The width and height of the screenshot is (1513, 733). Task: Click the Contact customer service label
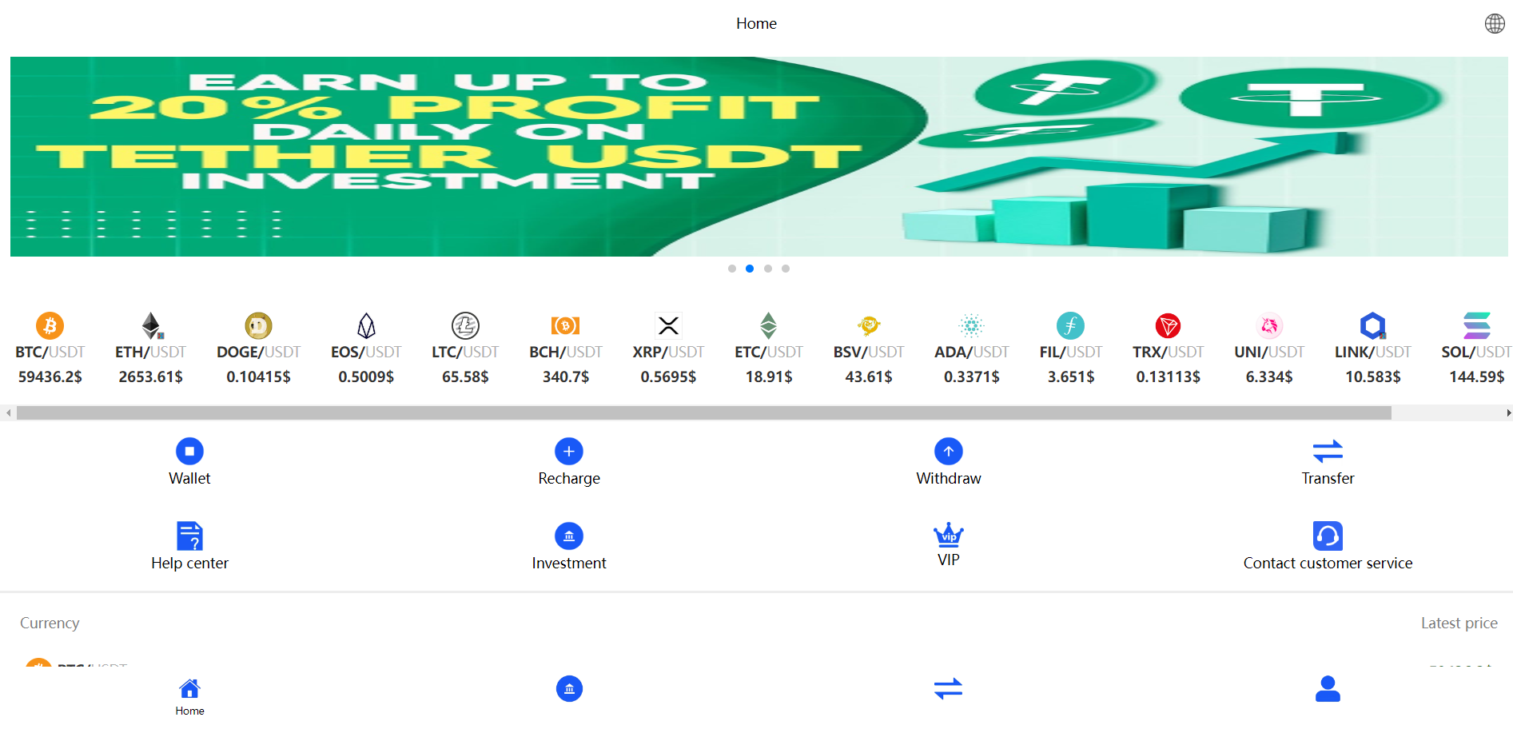pos(1328,563)
